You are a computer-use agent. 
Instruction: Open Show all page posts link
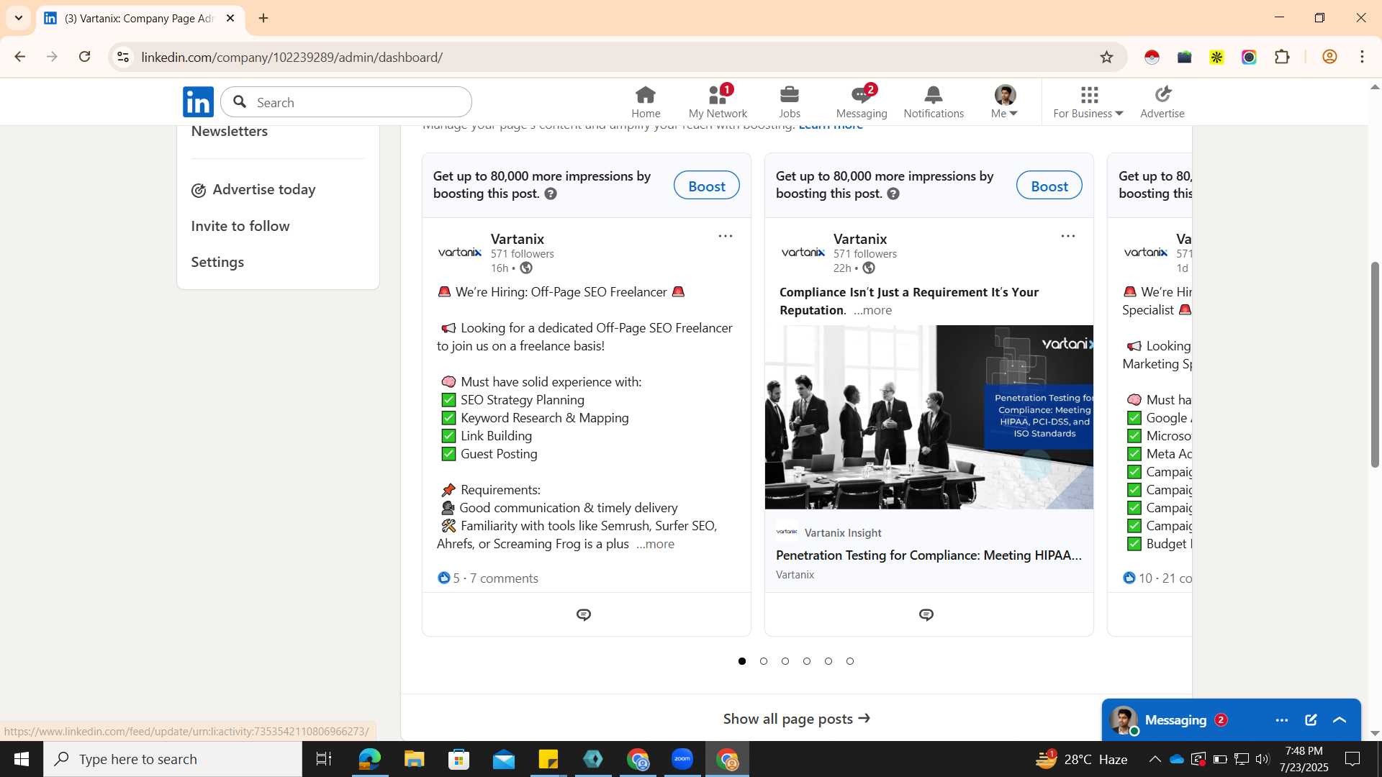coord(796,719)
